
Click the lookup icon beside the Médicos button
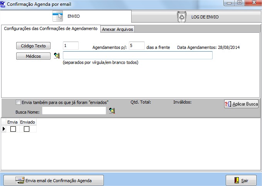57,56
